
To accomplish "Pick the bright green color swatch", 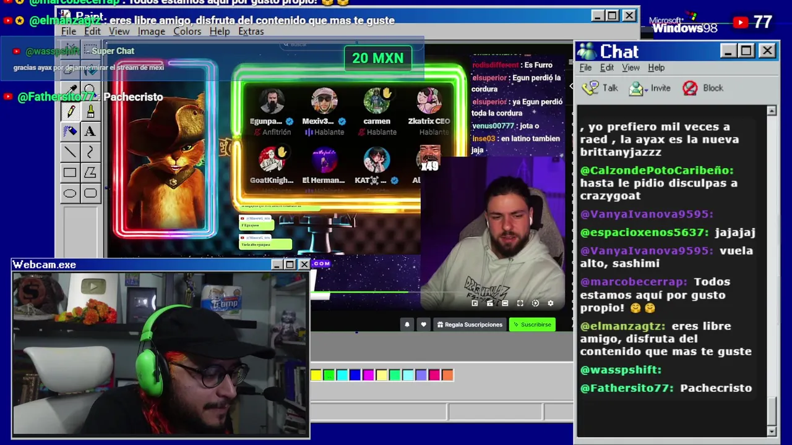I will [329, 375].
